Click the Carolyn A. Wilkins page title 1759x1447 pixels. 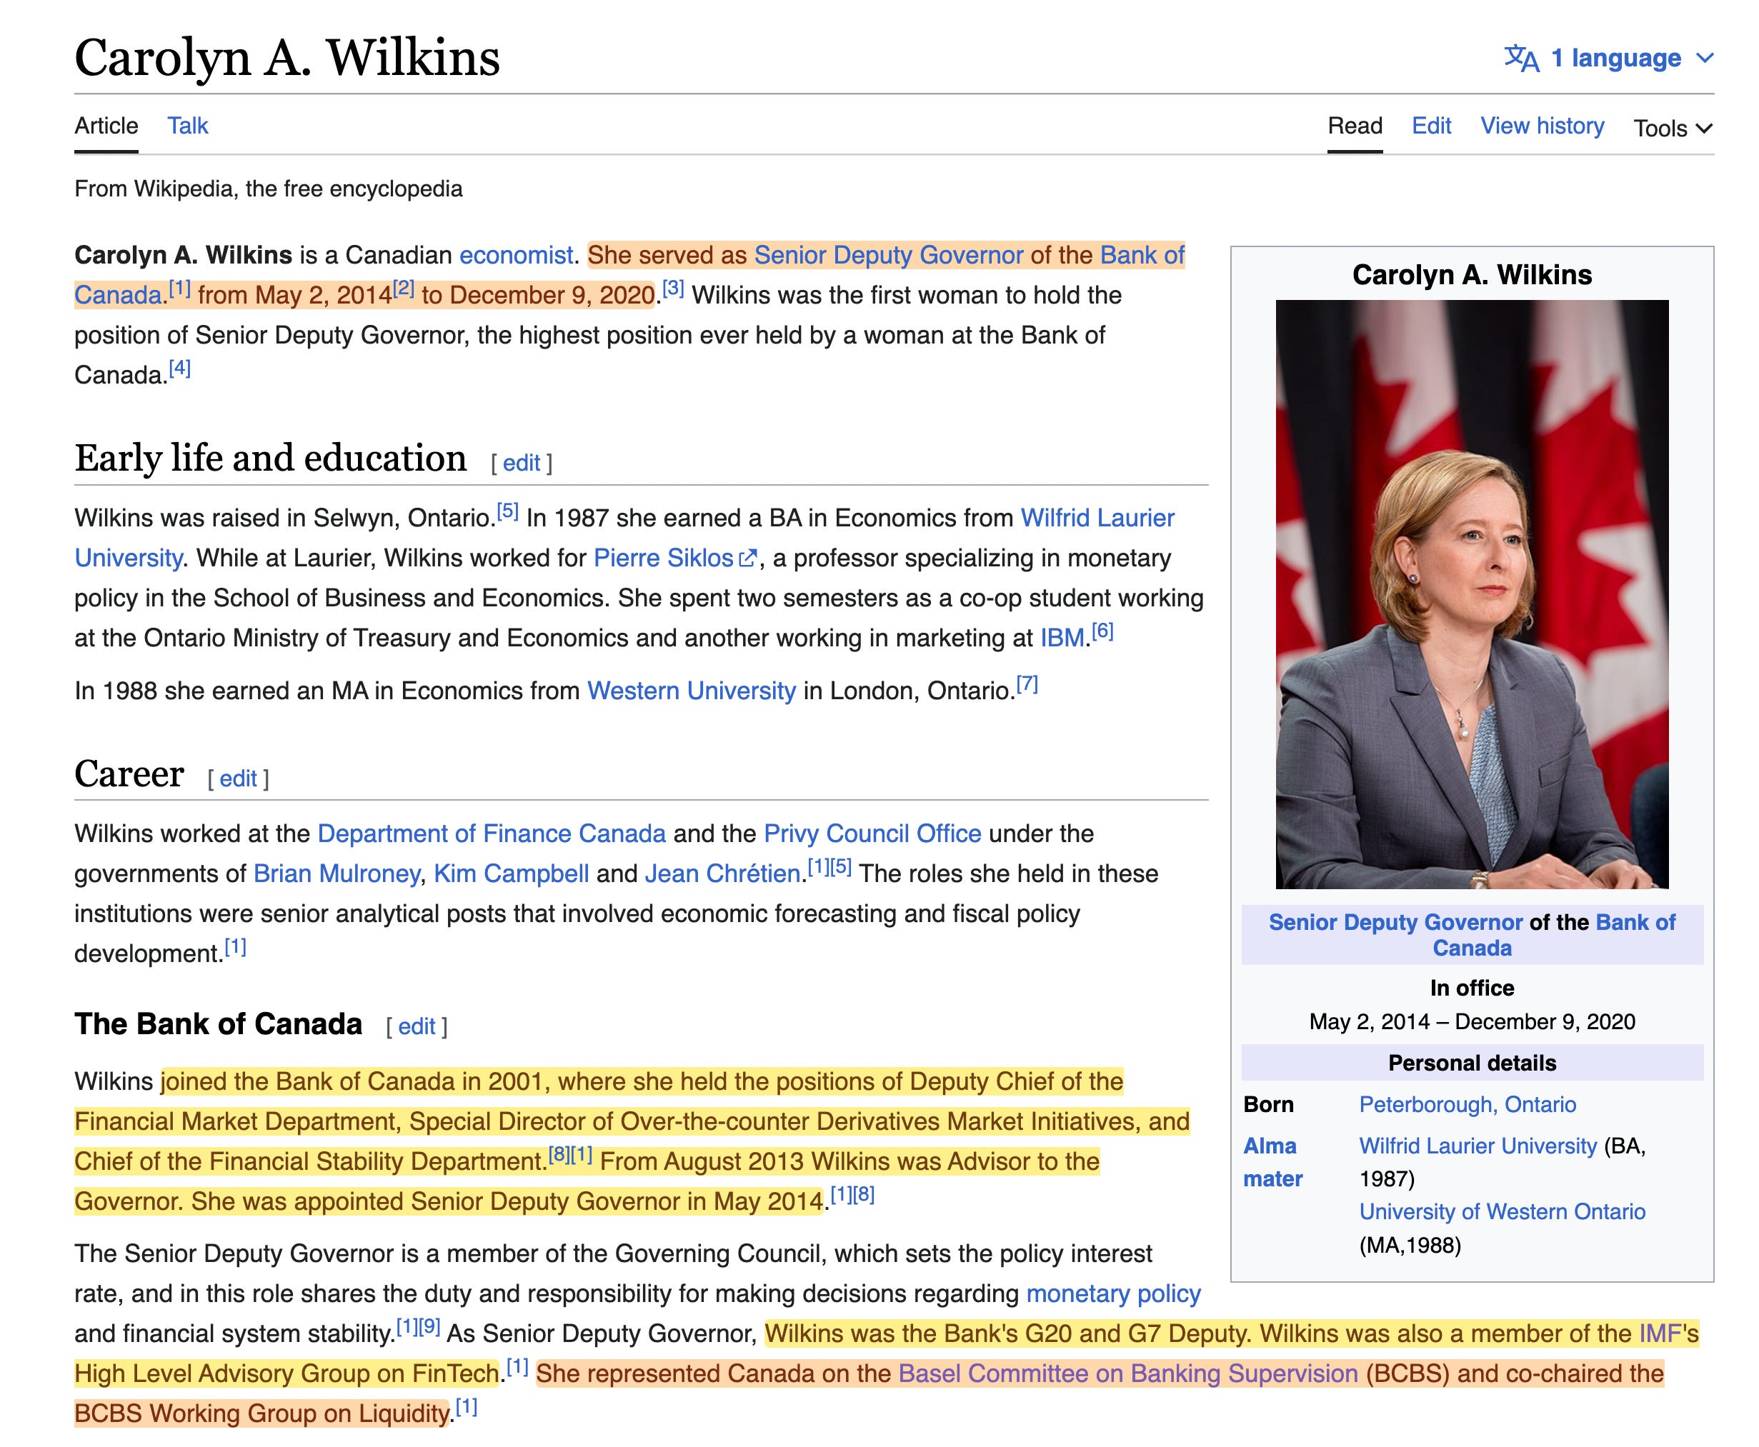(286, 58)
